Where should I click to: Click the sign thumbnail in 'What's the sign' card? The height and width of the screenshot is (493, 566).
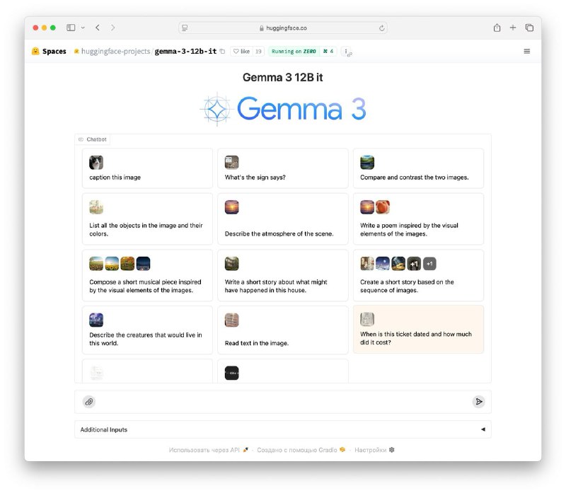(x=232, y=163)
